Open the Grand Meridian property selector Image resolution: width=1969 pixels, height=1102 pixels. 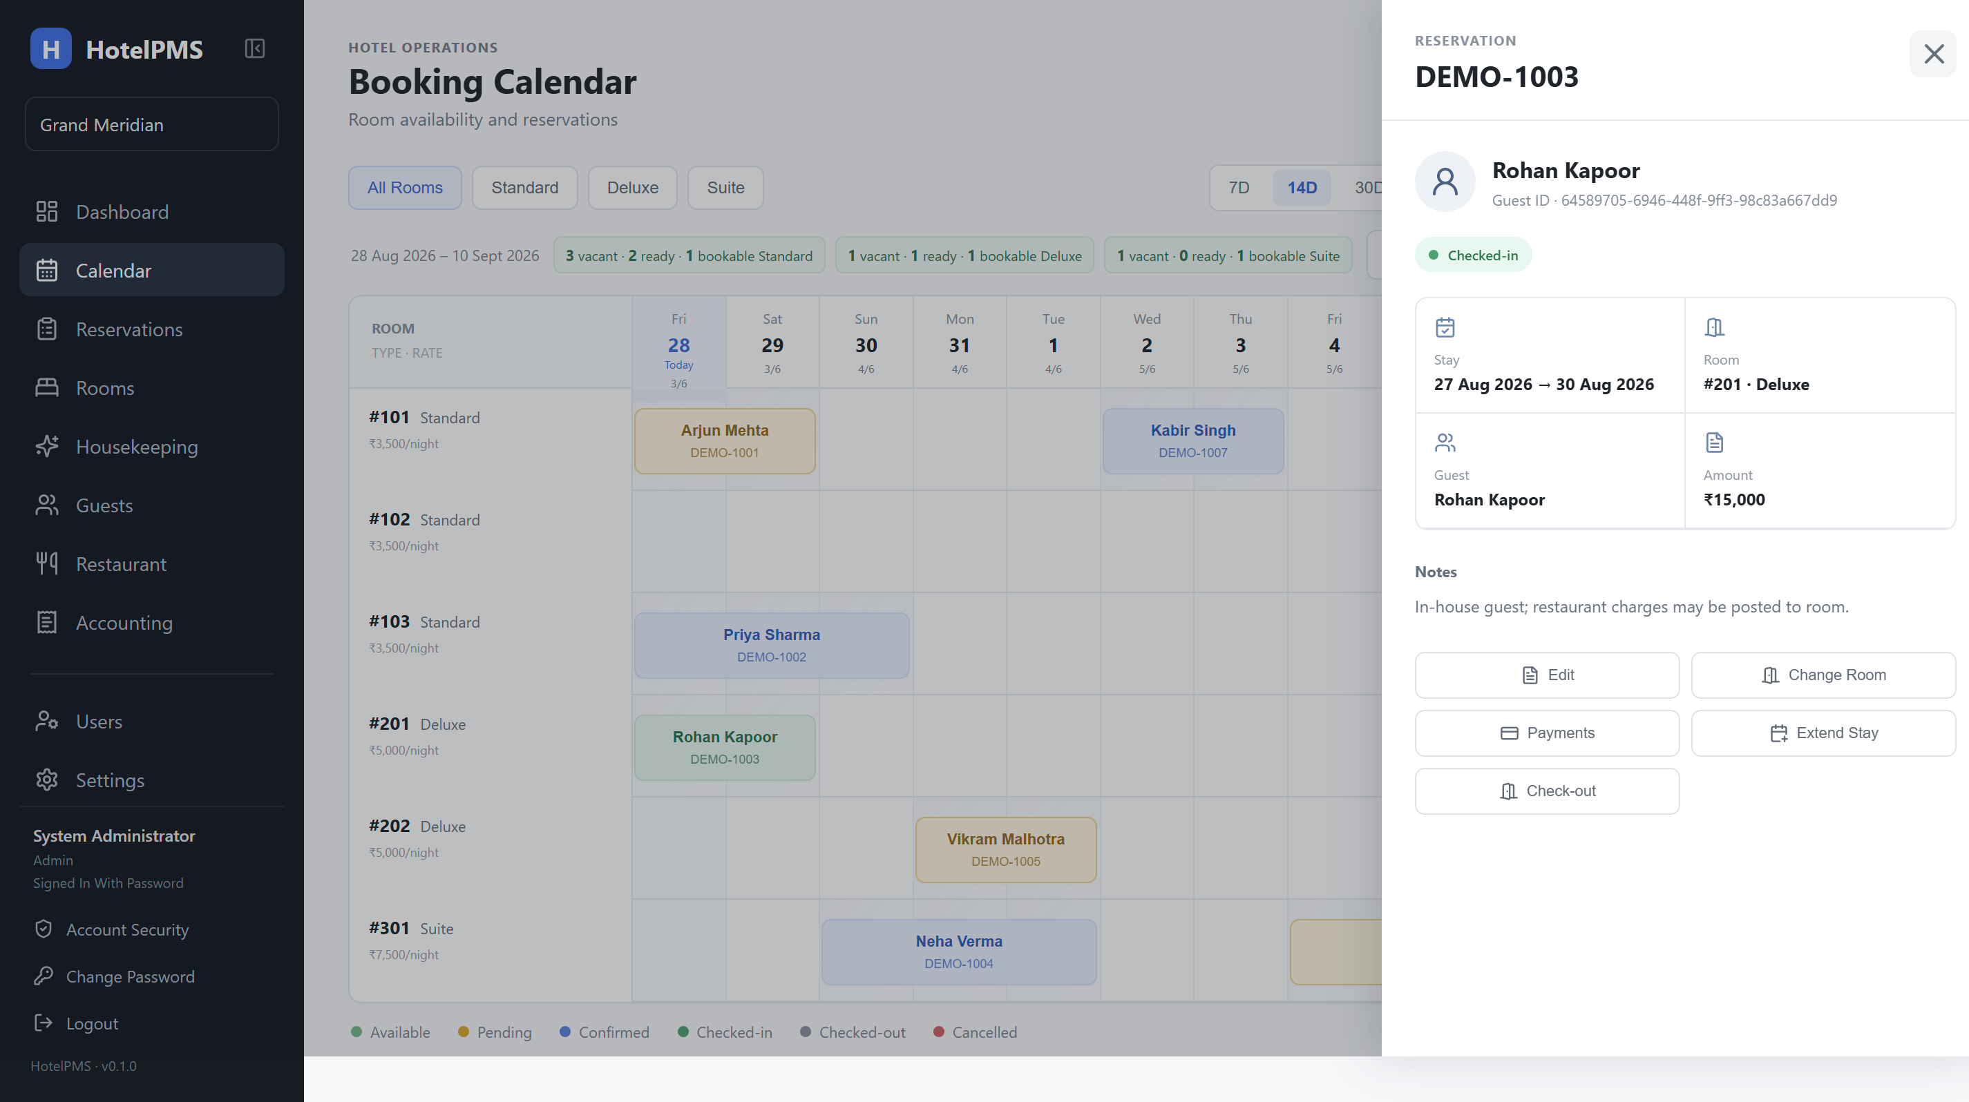coord(151,124)
